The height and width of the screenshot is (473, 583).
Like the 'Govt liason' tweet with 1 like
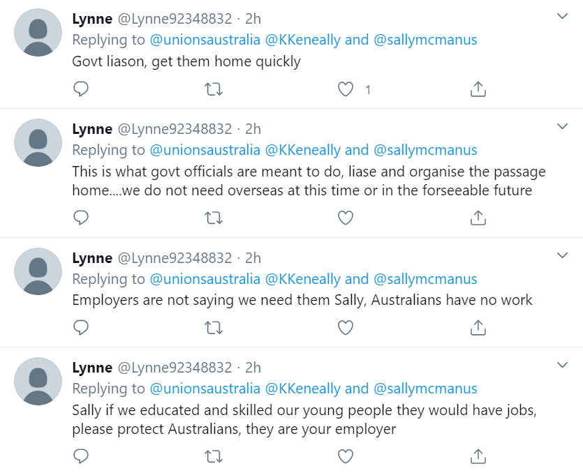[x=345, y=89]
